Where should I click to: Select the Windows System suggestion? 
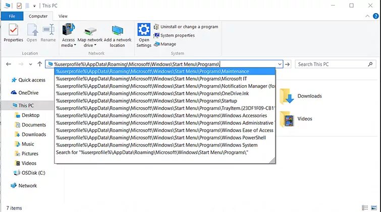pyautogui.click(x=165, y=145)
